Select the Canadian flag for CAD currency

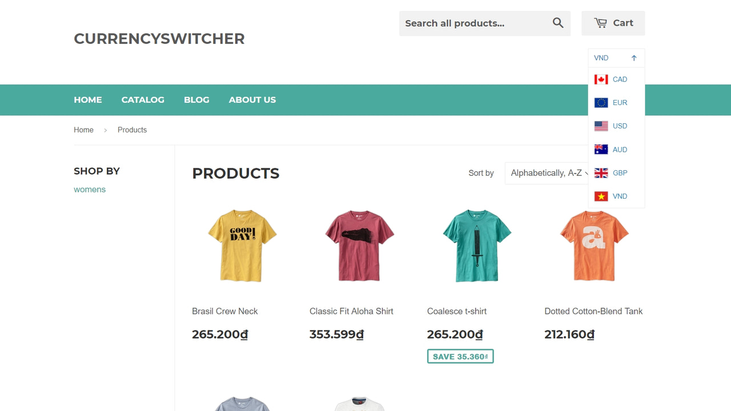pos(602,79)
